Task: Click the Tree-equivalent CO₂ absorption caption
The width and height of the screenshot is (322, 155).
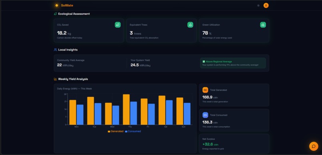Action: tap(144, 38)
